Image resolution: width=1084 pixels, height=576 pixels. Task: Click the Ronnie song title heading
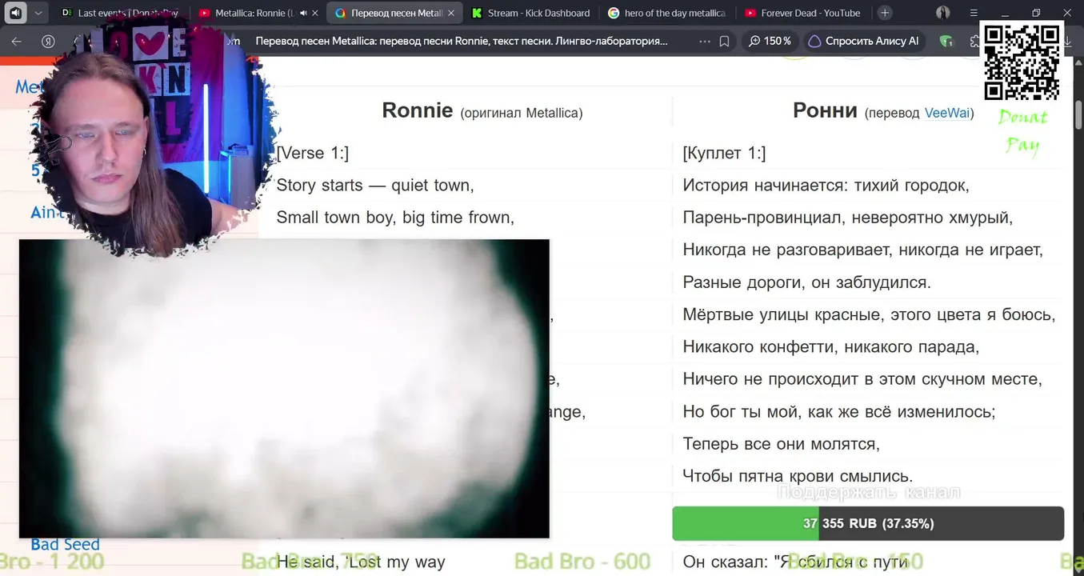point(418,110)
